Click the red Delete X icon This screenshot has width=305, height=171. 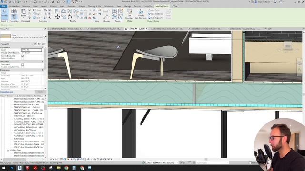click(x=89, y=18)
